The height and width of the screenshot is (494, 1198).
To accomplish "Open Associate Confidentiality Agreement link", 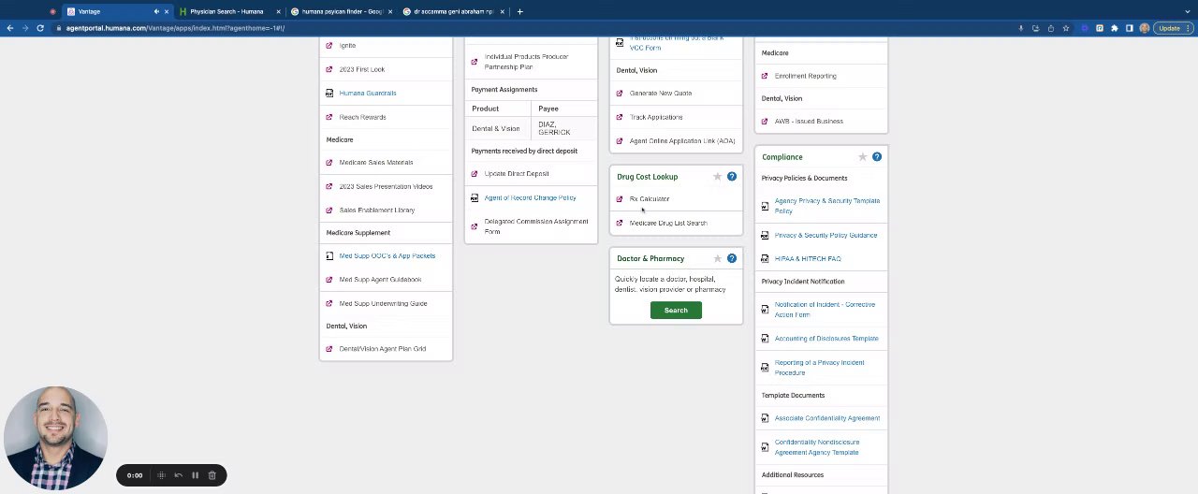I will point(827,418).
